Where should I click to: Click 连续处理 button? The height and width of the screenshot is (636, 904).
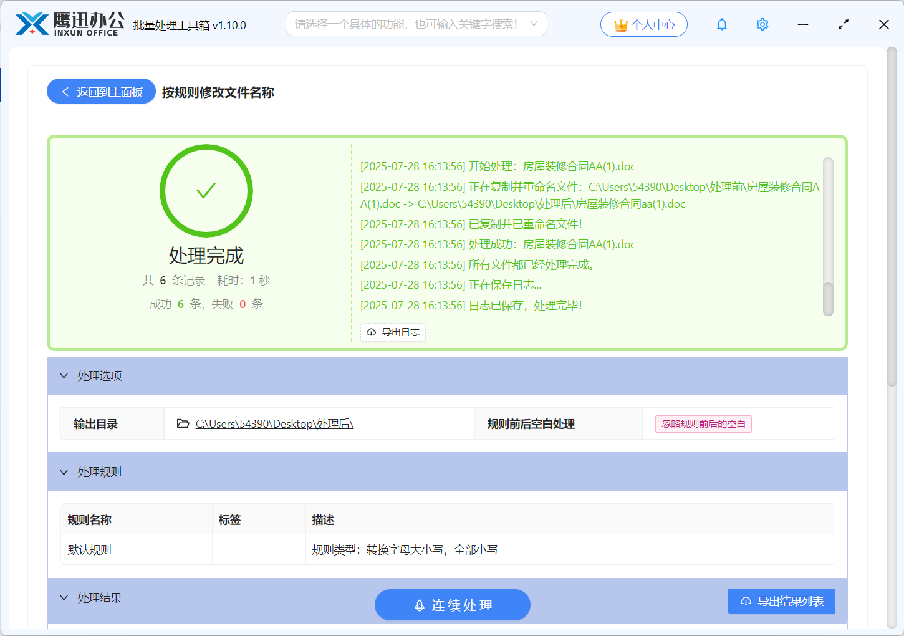tap(453, 605)
